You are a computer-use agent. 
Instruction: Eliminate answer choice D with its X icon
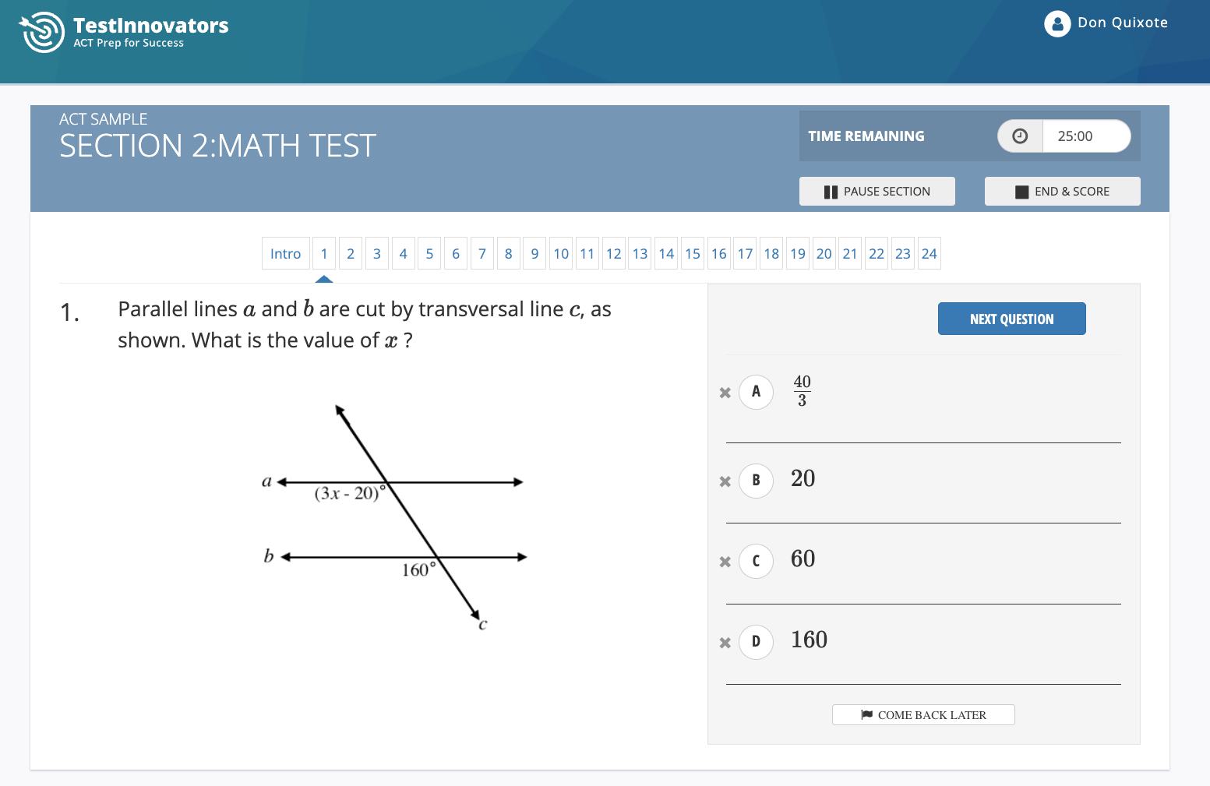click(x=725, y=642)
